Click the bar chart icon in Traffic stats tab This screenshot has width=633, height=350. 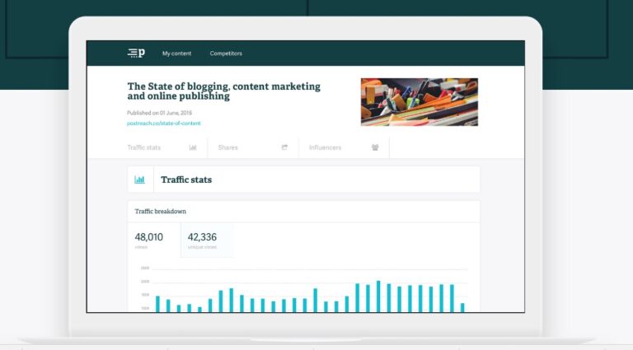click(193, 147)
